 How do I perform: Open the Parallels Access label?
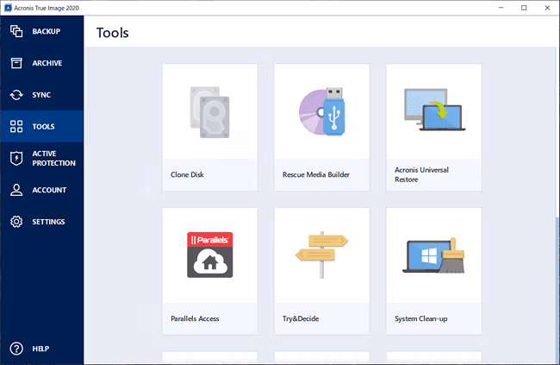tap(195, 318)
